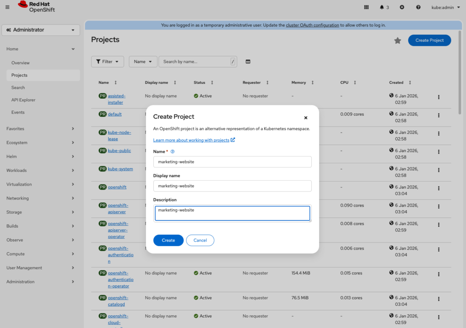The image size is (466, 328).
Task: Click the Description text area
Action: point(232,213)
